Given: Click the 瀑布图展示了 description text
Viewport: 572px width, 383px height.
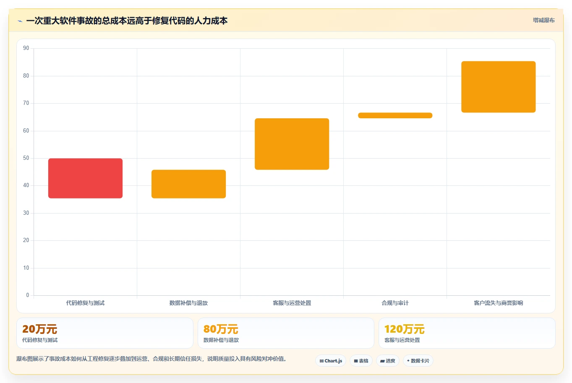Looking at the screenshot, I should 151,359.
